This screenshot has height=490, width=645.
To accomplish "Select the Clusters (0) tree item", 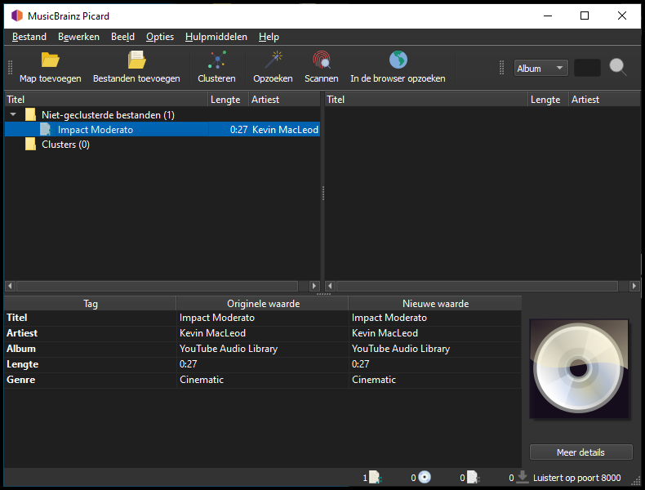I will point(65,145).
